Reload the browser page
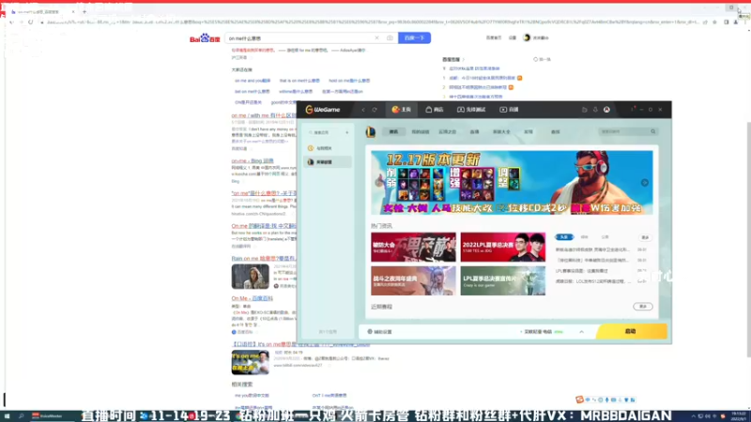Image resolution: width=751 pixels, height=422 pixels. coord(30,22)
